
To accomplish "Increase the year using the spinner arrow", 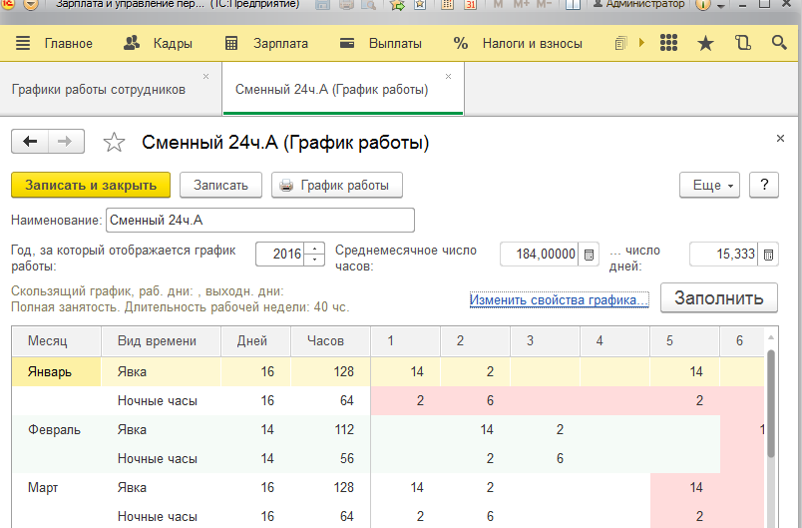I will [x=316, y=250].
